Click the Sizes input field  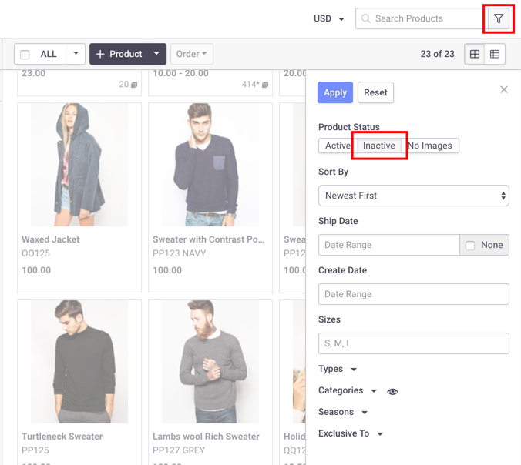tap(414, 343)
